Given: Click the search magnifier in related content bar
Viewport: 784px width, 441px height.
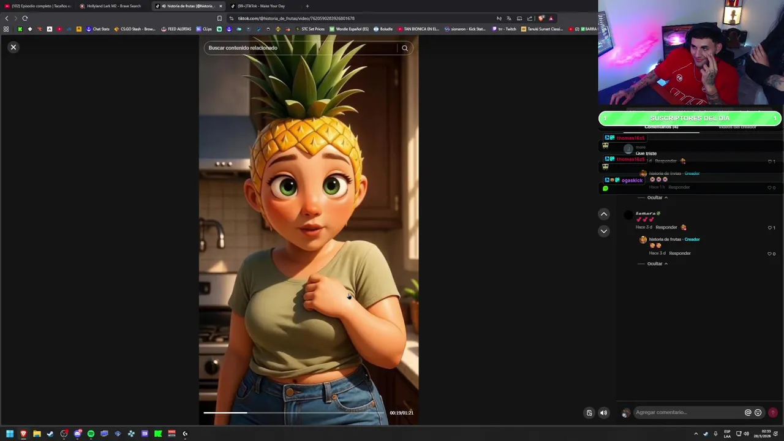Looking at the screenshot, I should click(x=405, y=48).
